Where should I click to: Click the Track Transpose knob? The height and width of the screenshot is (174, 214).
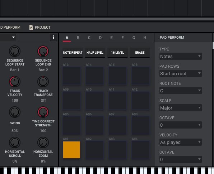pos(43,82)
